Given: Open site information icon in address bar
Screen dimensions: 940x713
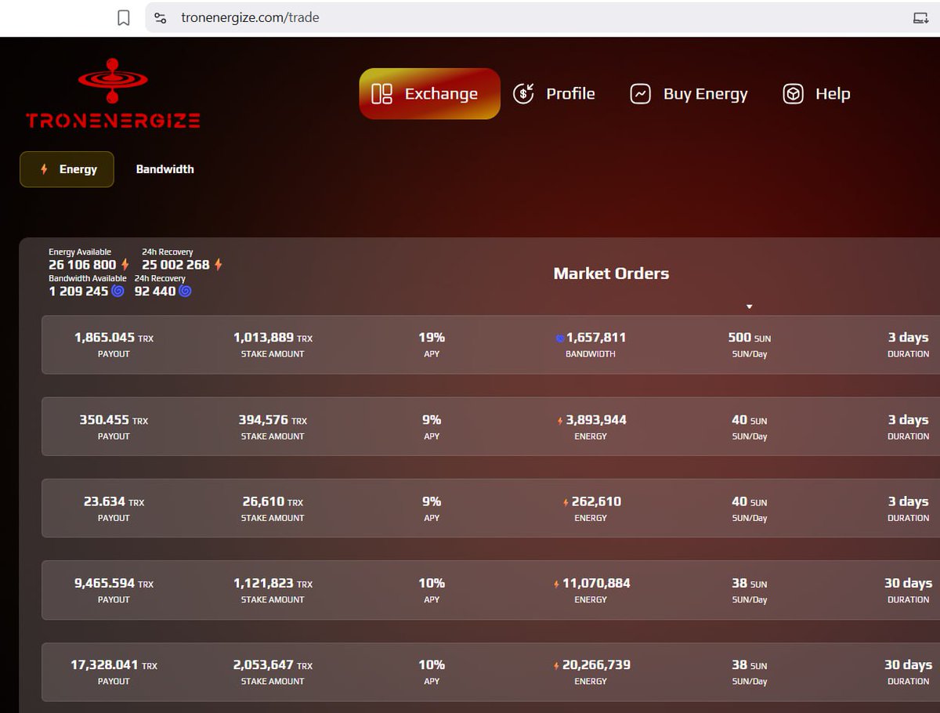Looking at the screenshot, I should pyautogui.click(x=160, y=18).
